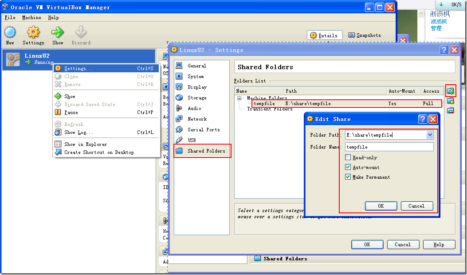Click OK in the LinuxU2 Settings dialog
This screenshot has width=467, height=275.
367,244
